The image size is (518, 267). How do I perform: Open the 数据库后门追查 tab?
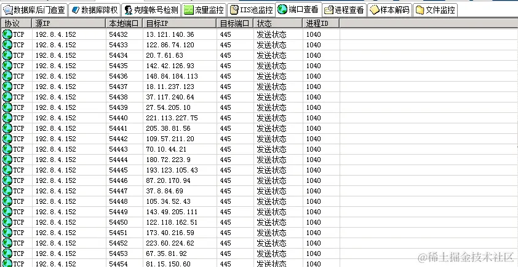[x=34, y=10]
